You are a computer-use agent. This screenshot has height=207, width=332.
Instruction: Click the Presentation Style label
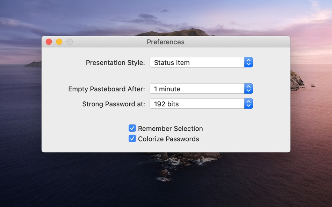tap(116, 62)
